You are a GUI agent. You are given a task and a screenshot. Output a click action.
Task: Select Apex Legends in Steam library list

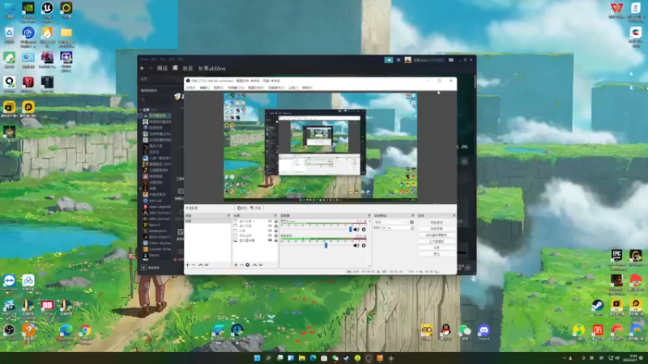pos(156,207)
